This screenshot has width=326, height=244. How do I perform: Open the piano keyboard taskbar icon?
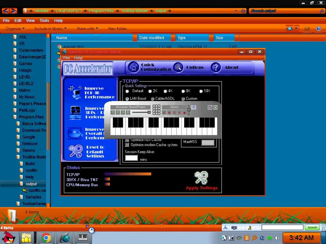pos(83,238)
